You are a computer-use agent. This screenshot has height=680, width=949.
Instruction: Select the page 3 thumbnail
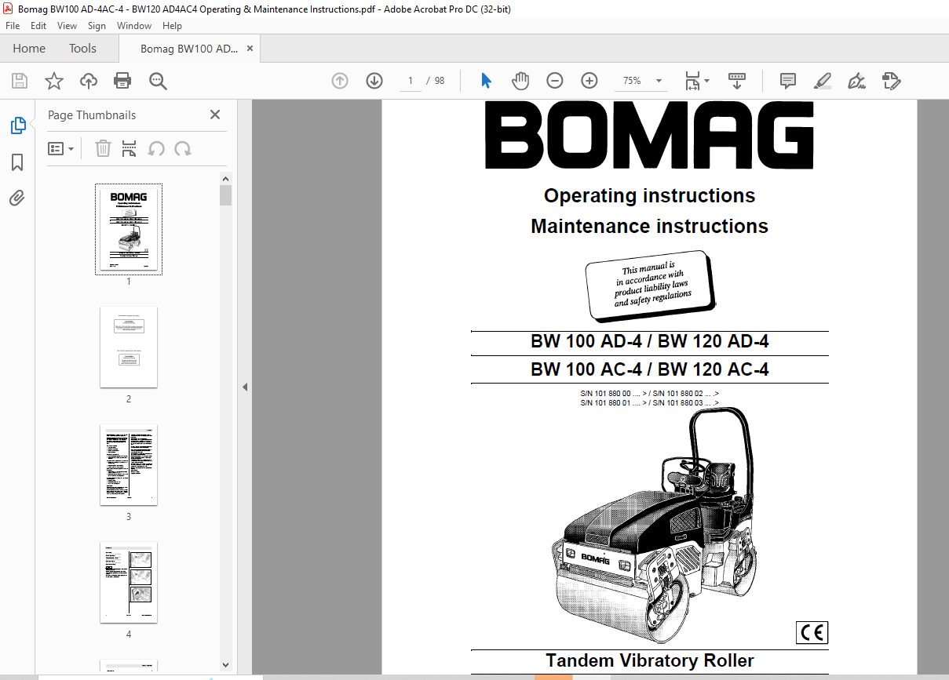pyautogui.click(x=129, y=465)
